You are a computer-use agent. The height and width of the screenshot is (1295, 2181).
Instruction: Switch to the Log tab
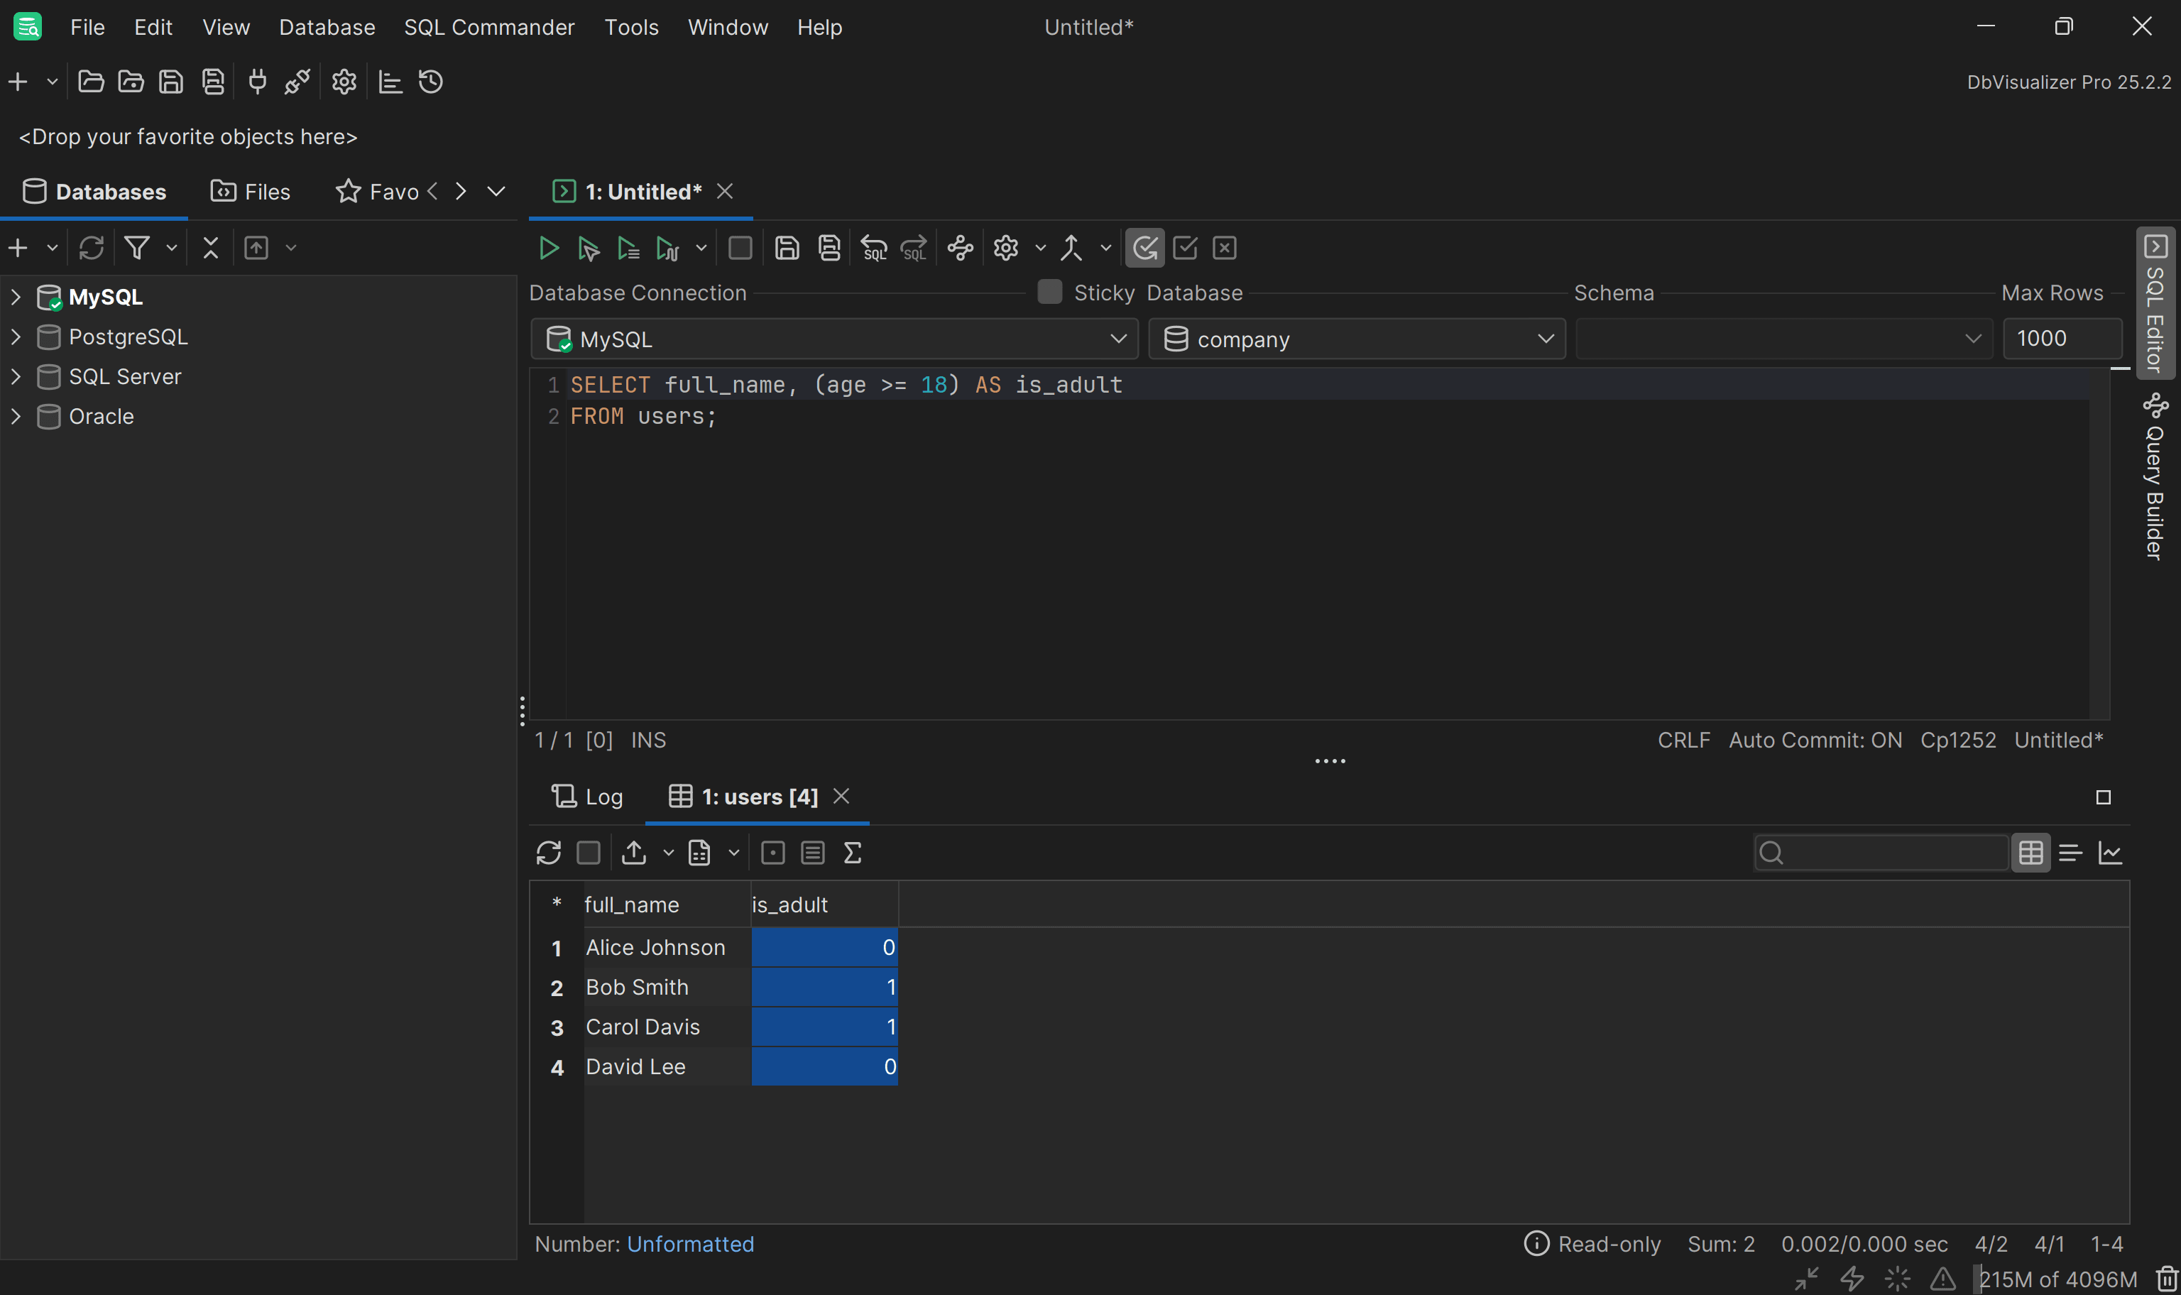[587, 797]
